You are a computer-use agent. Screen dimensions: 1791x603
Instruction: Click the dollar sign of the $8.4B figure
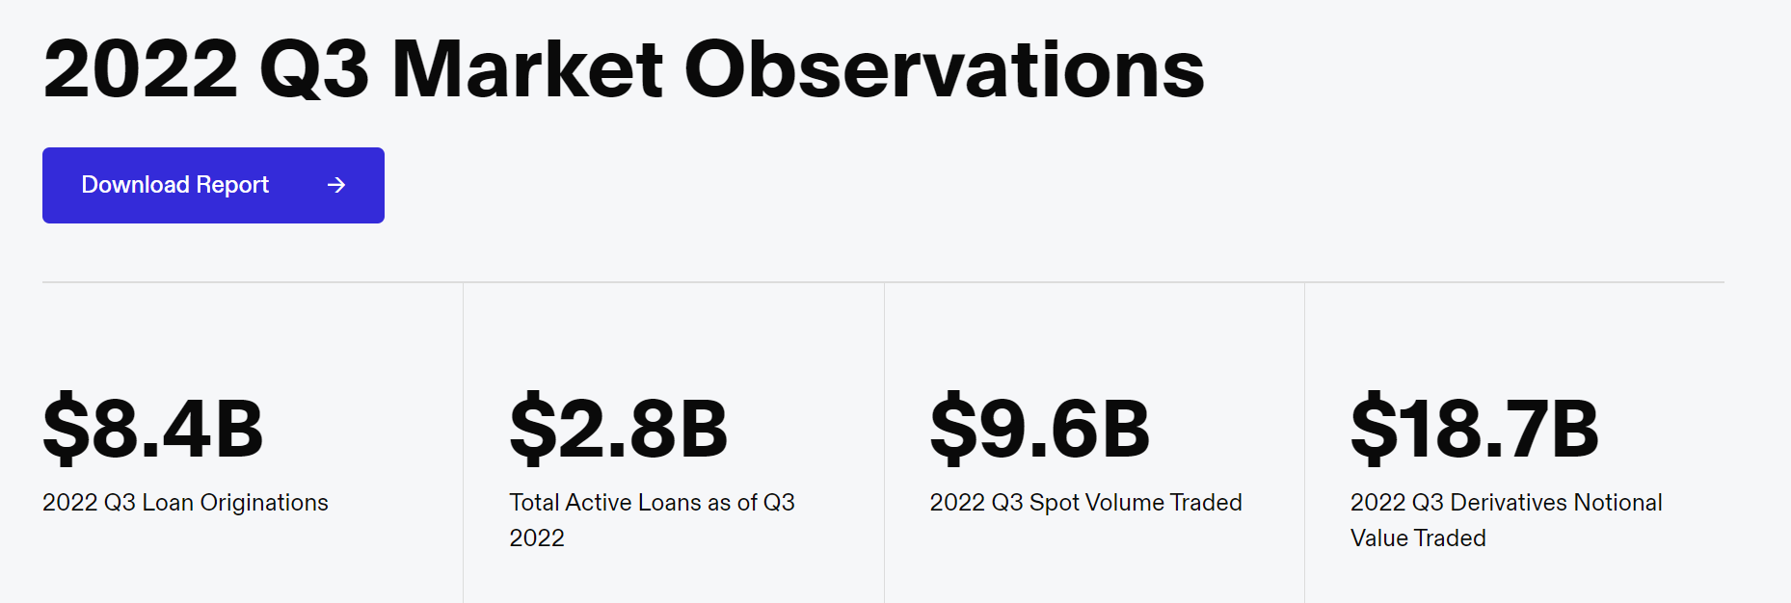[66, 429]
